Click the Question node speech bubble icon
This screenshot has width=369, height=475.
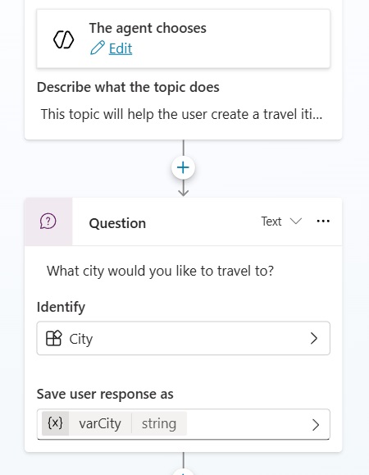click(x=48, y=222)
